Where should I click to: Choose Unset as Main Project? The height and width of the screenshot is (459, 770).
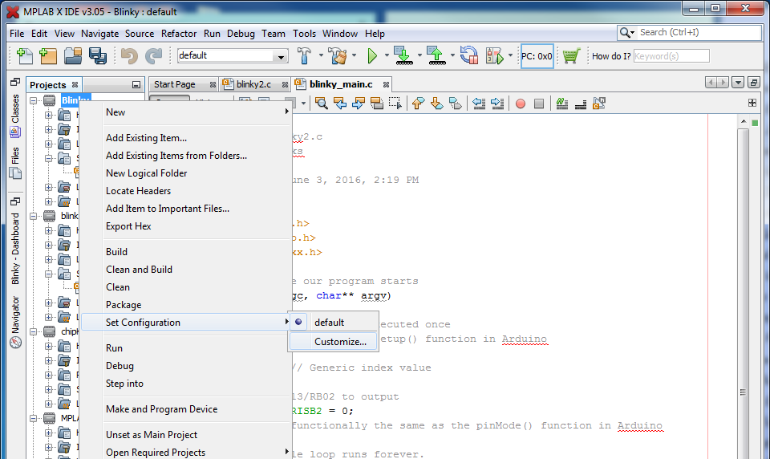point(152,435)
